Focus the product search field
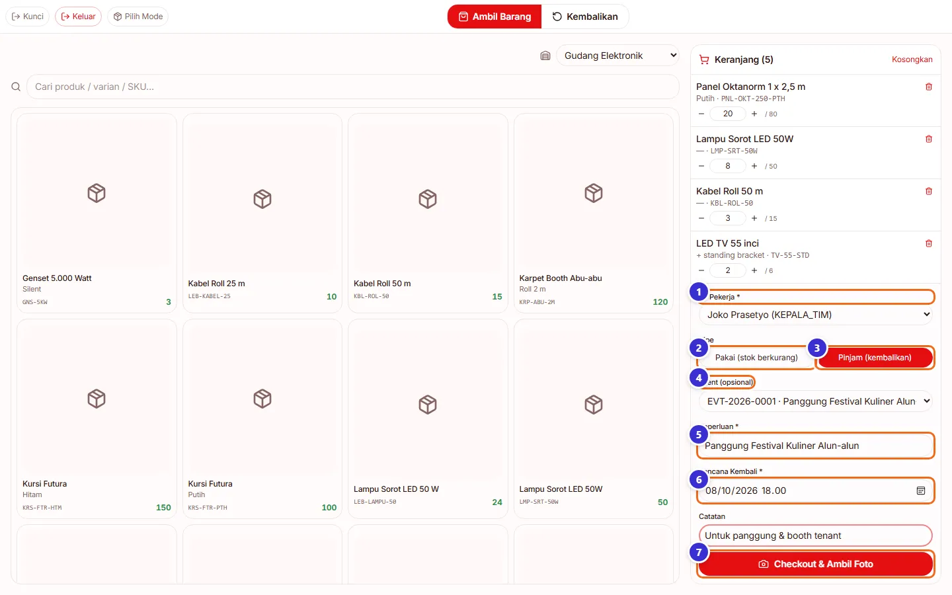 tap(353, 87)
